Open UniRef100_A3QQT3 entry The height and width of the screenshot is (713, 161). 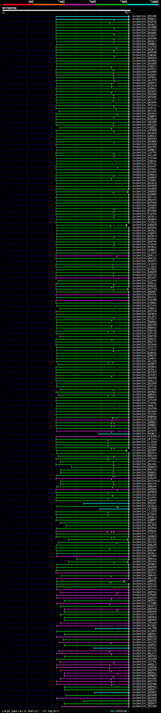pyautogui.click(x=144, y=67)
